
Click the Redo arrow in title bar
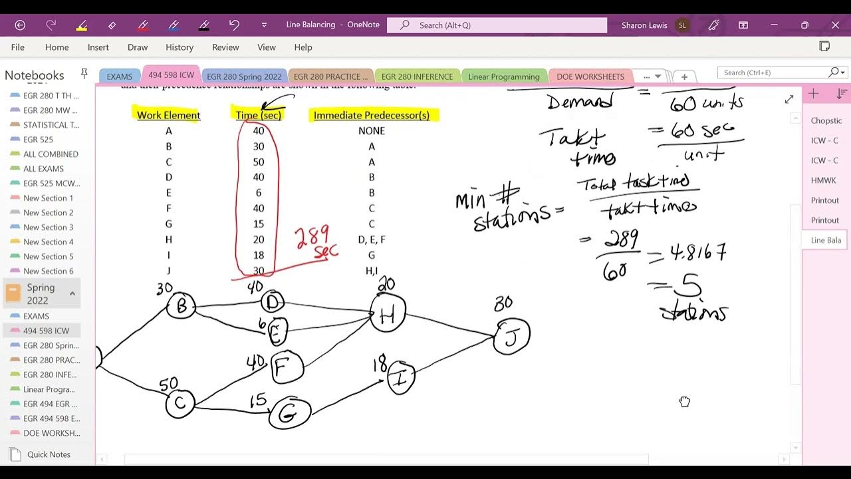(x=51, y=25)
